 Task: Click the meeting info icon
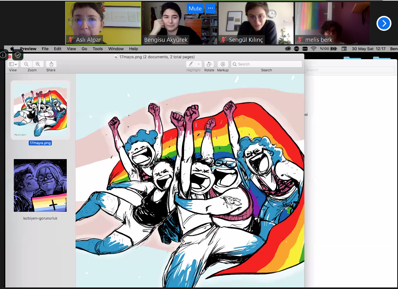click(x=3, y=55)
